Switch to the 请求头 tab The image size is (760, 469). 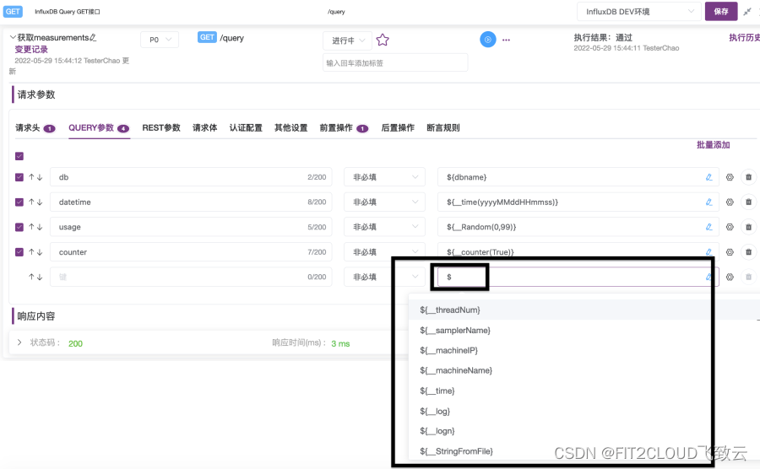pos(35,127)
